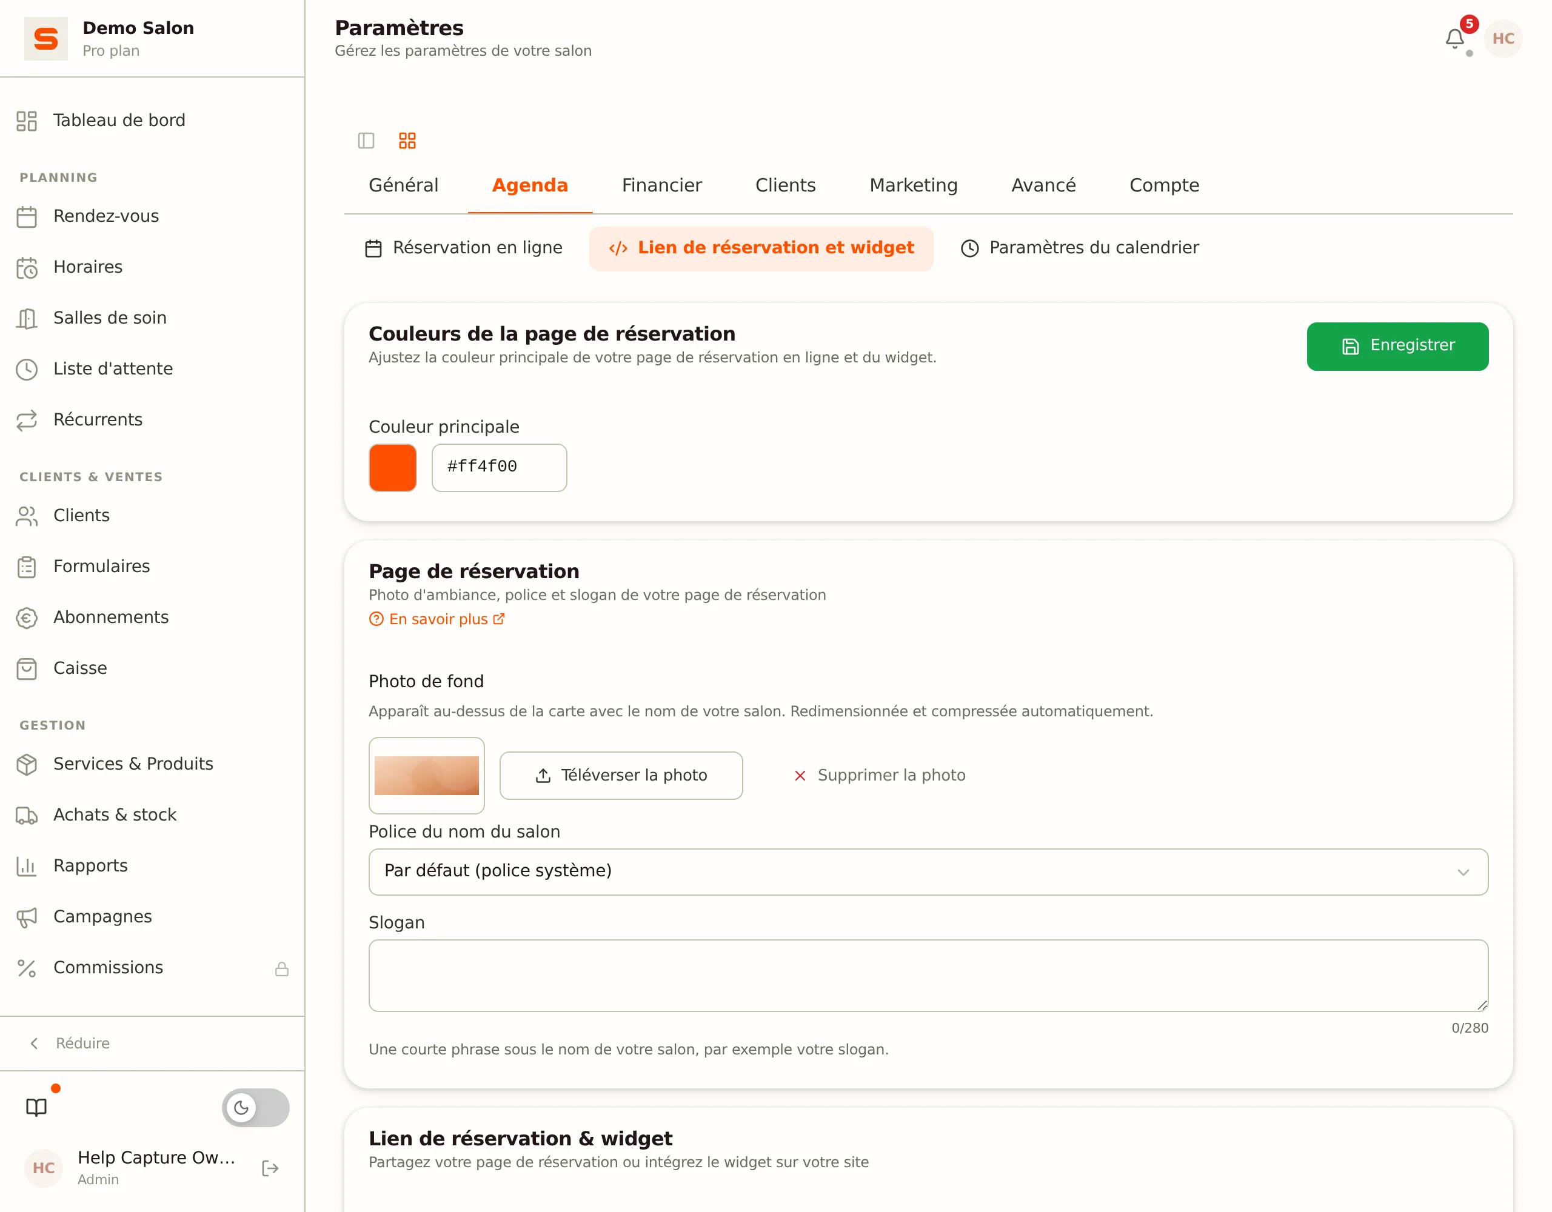Viewport: 1552px width, 1212px height.
Task: Click into the Slogan text area
Action: (x=928, y=976)
